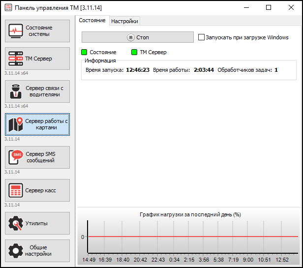Minimize the Панель управления ТМ window
This screenshot has width=303, height=268.
coord(246,8)
